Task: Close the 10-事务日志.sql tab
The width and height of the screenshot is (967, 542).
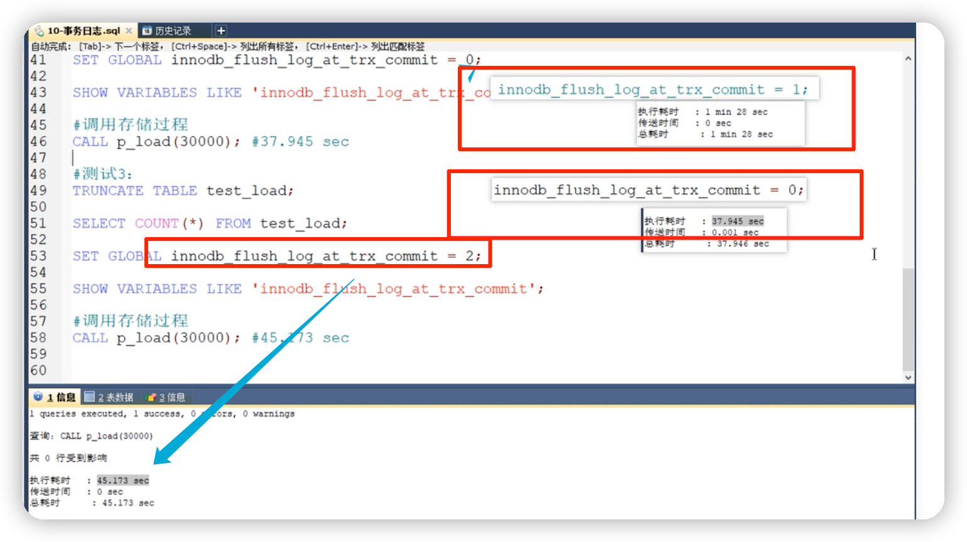Action: pyautogui.click(x=129, y=29)
